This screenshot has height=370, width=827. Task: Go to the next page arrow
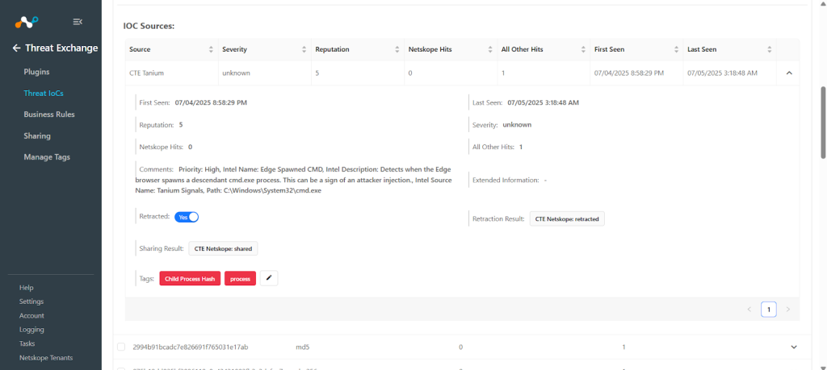788,310
